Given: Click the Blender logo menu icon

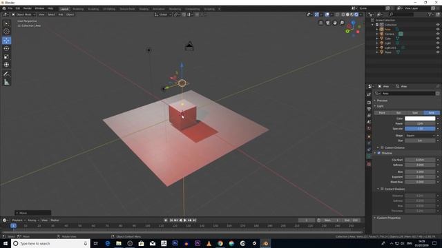Looking at the screenshot, I should [x=4, y=8].
